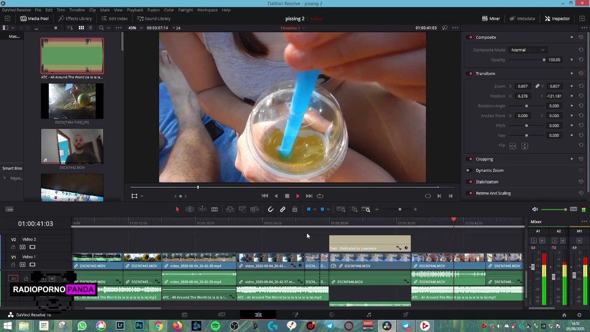
Task: Lock the Video 1 track
Action: coord(13,265)
